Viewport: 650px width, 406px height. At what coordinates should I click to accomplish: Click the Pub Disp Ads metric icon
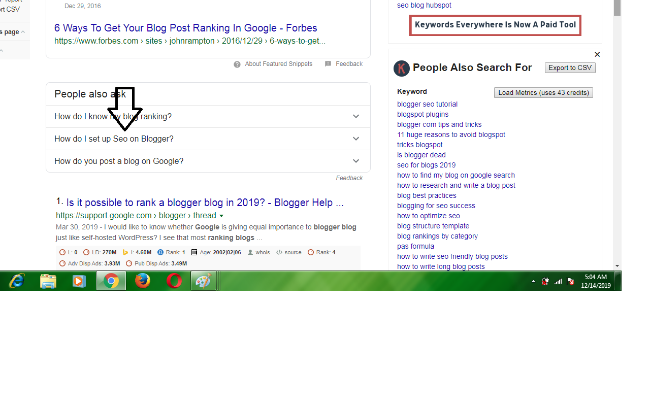pos(129,263)
